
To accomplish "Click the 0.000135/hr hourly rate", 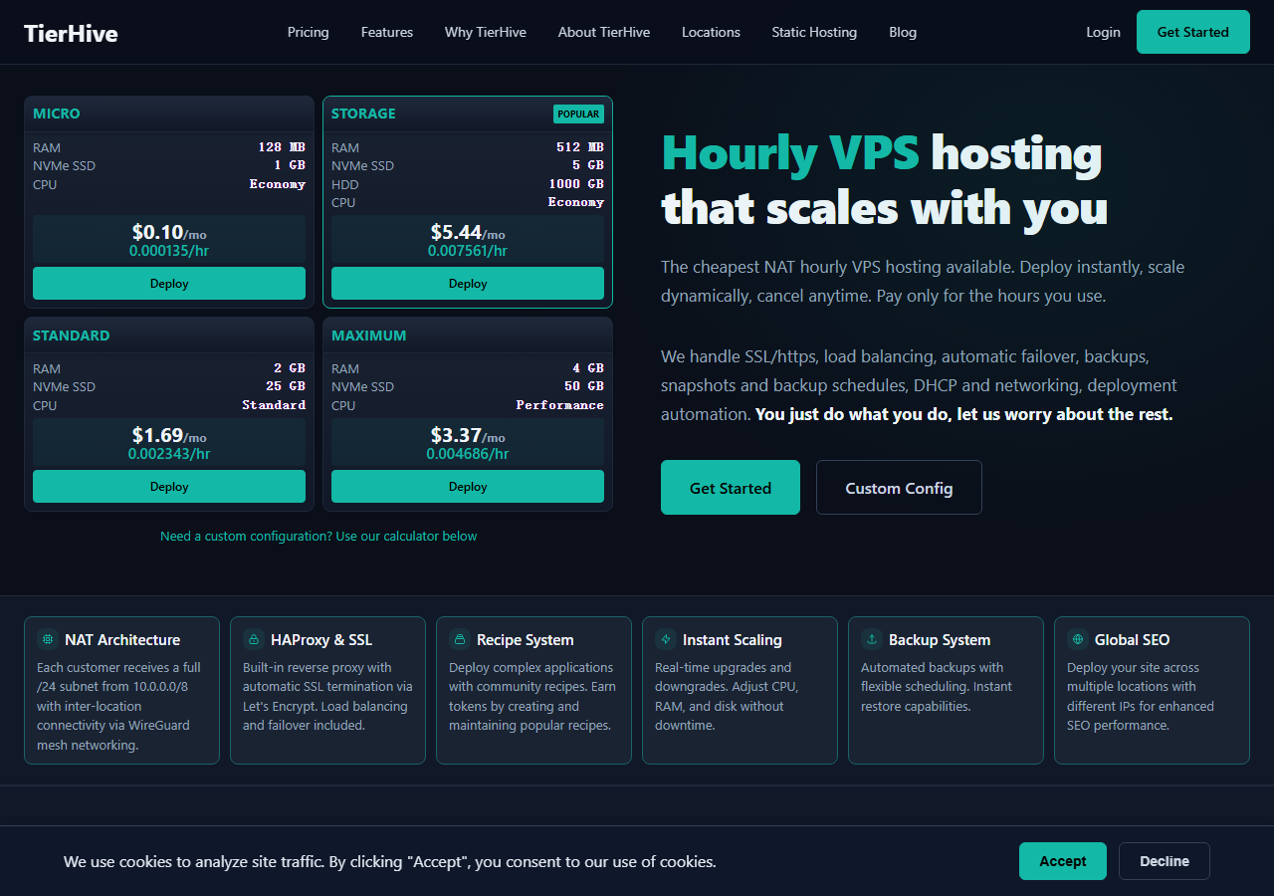I will [169, 251].
